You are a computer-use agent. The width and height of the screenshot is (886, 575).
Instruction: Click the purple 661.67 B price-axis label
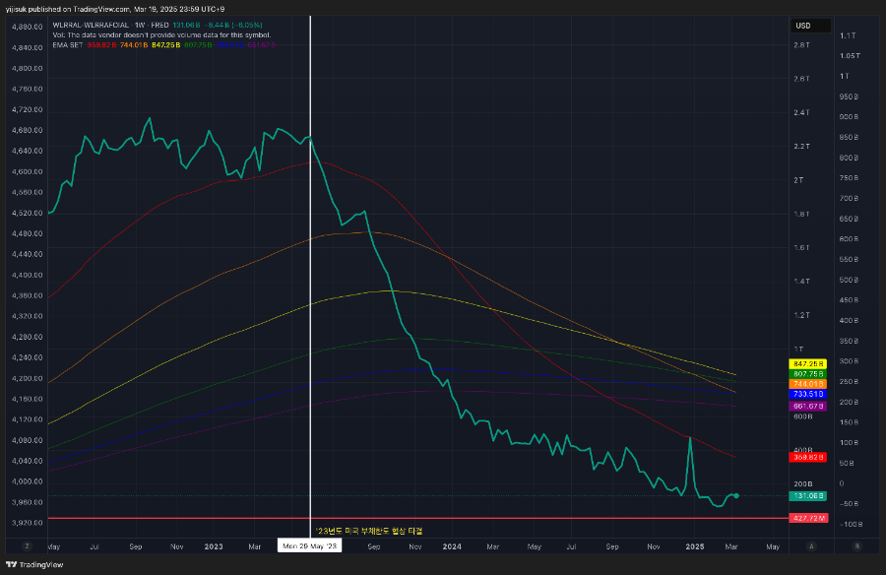[808, 406]
